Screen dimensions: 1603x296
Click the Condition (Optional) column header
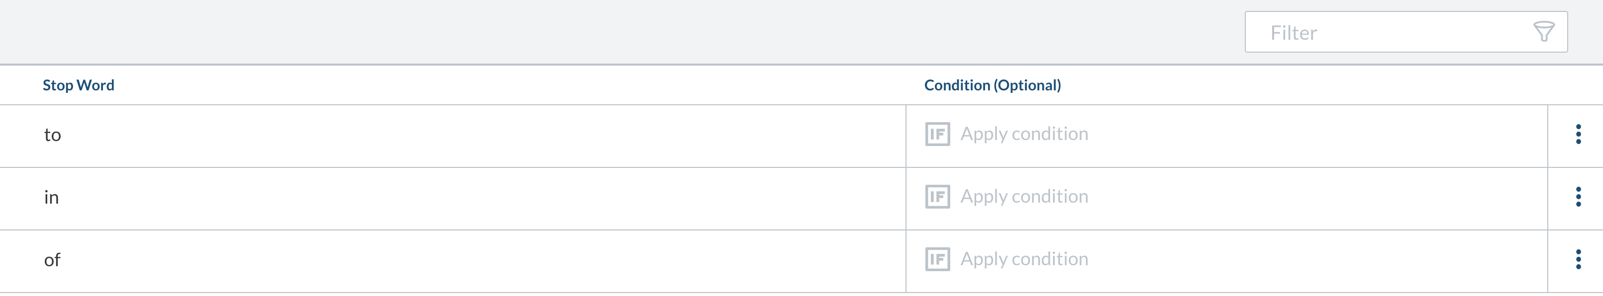993,85
